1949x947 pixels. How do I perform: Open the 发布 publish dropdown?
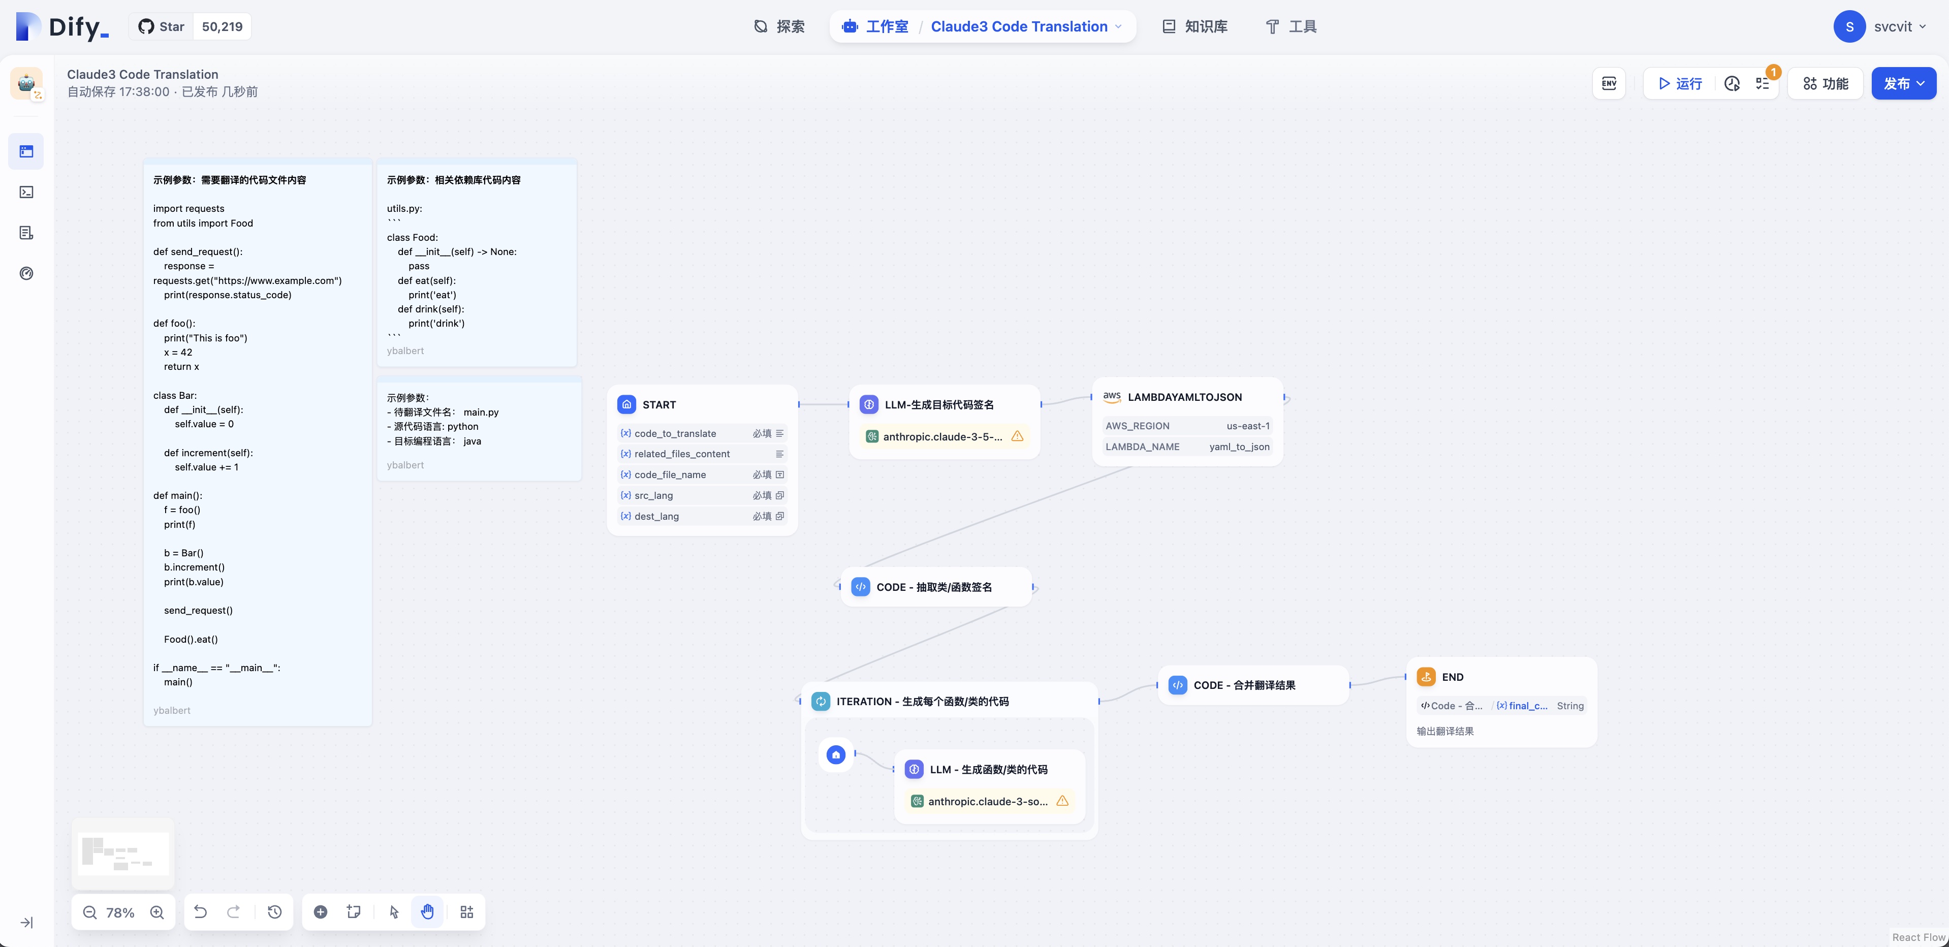coord(1904,83)
